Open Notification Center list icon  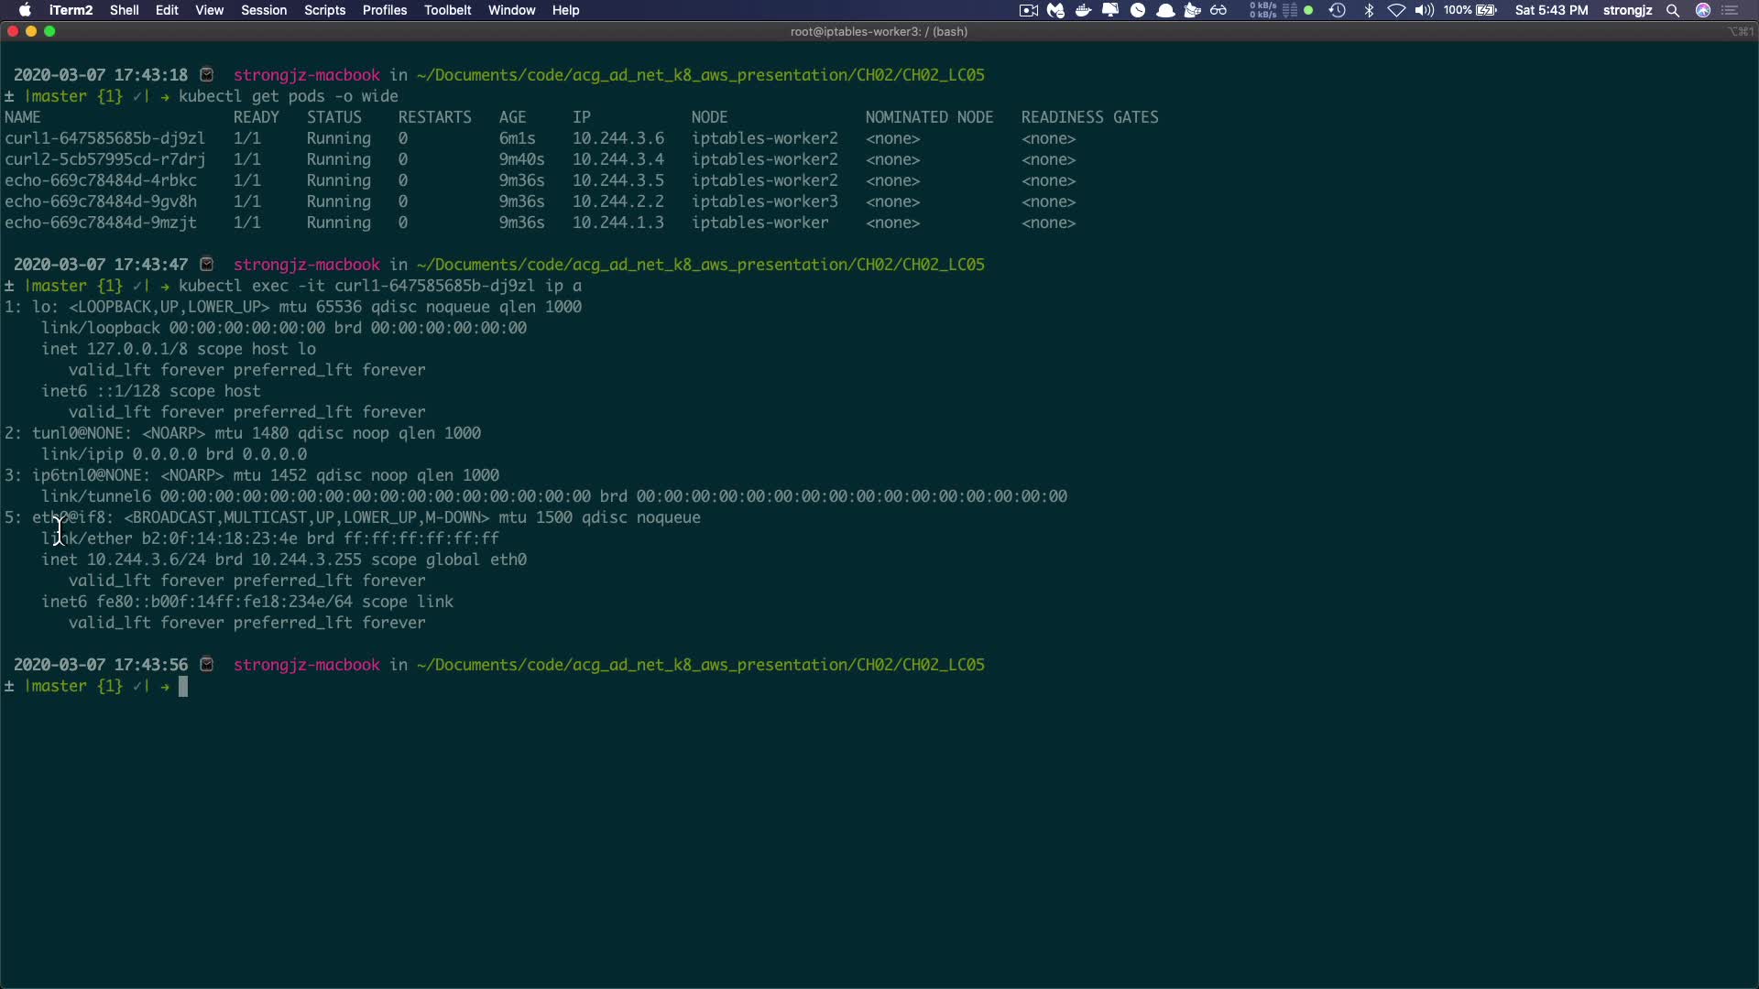point(1731,10)
